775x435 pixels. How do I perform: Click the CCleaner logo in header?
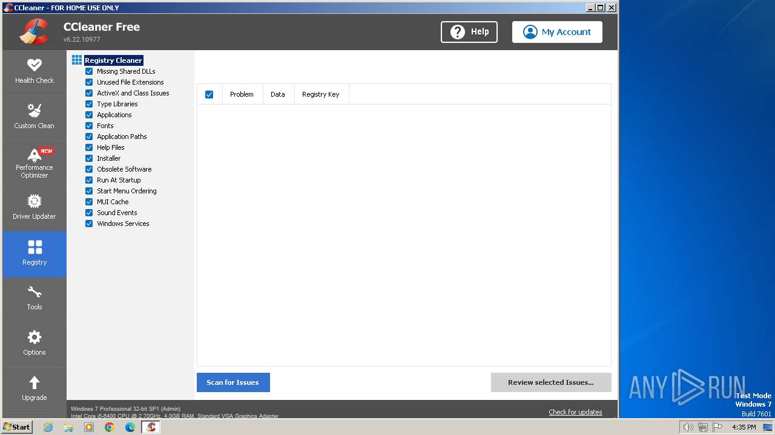click(34, 31)
